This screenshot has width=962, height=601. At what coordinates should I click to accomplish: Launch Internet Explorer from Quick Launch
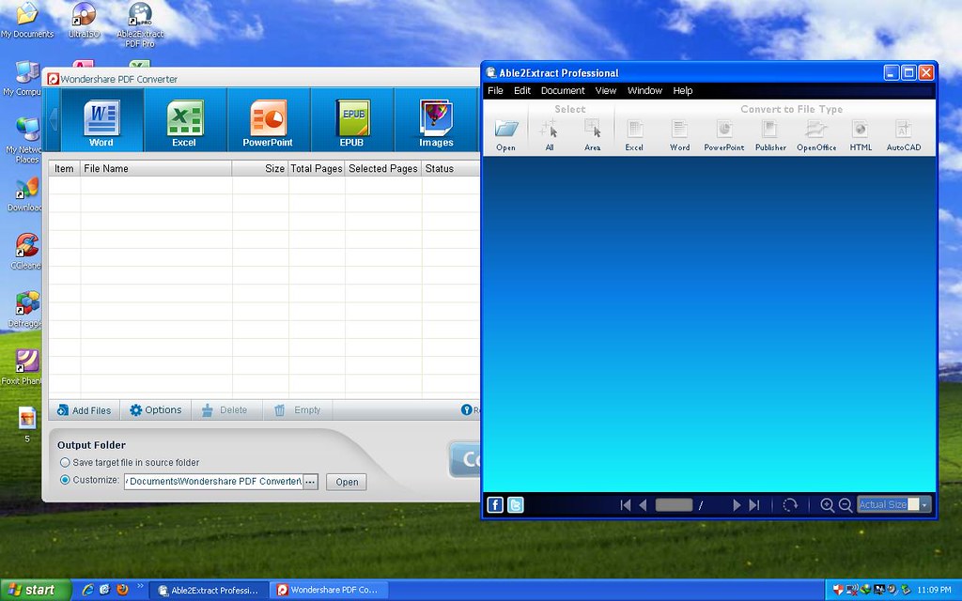coord(87,590)
